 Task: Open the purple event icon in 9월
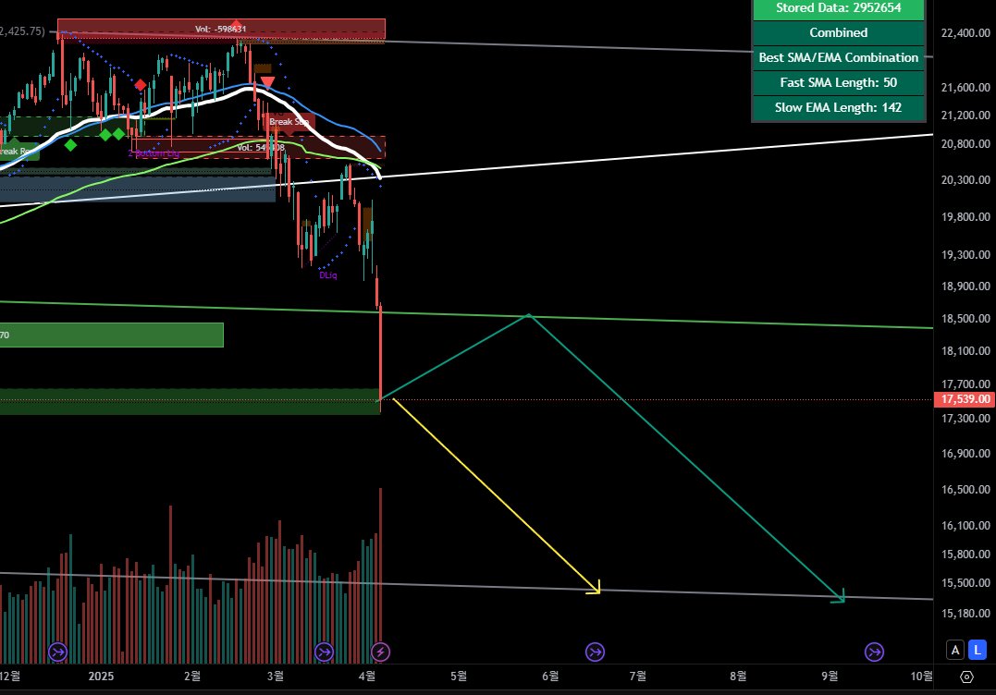[874, 652]
